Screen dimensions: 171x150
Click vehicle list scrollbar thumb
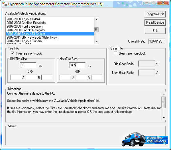click(x=96, y=30)
